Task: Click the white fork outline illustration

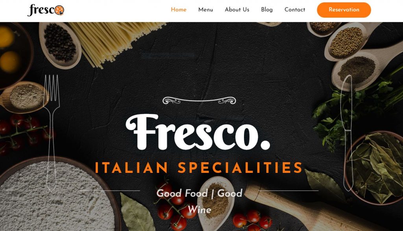Action: [x=52, y=133]
